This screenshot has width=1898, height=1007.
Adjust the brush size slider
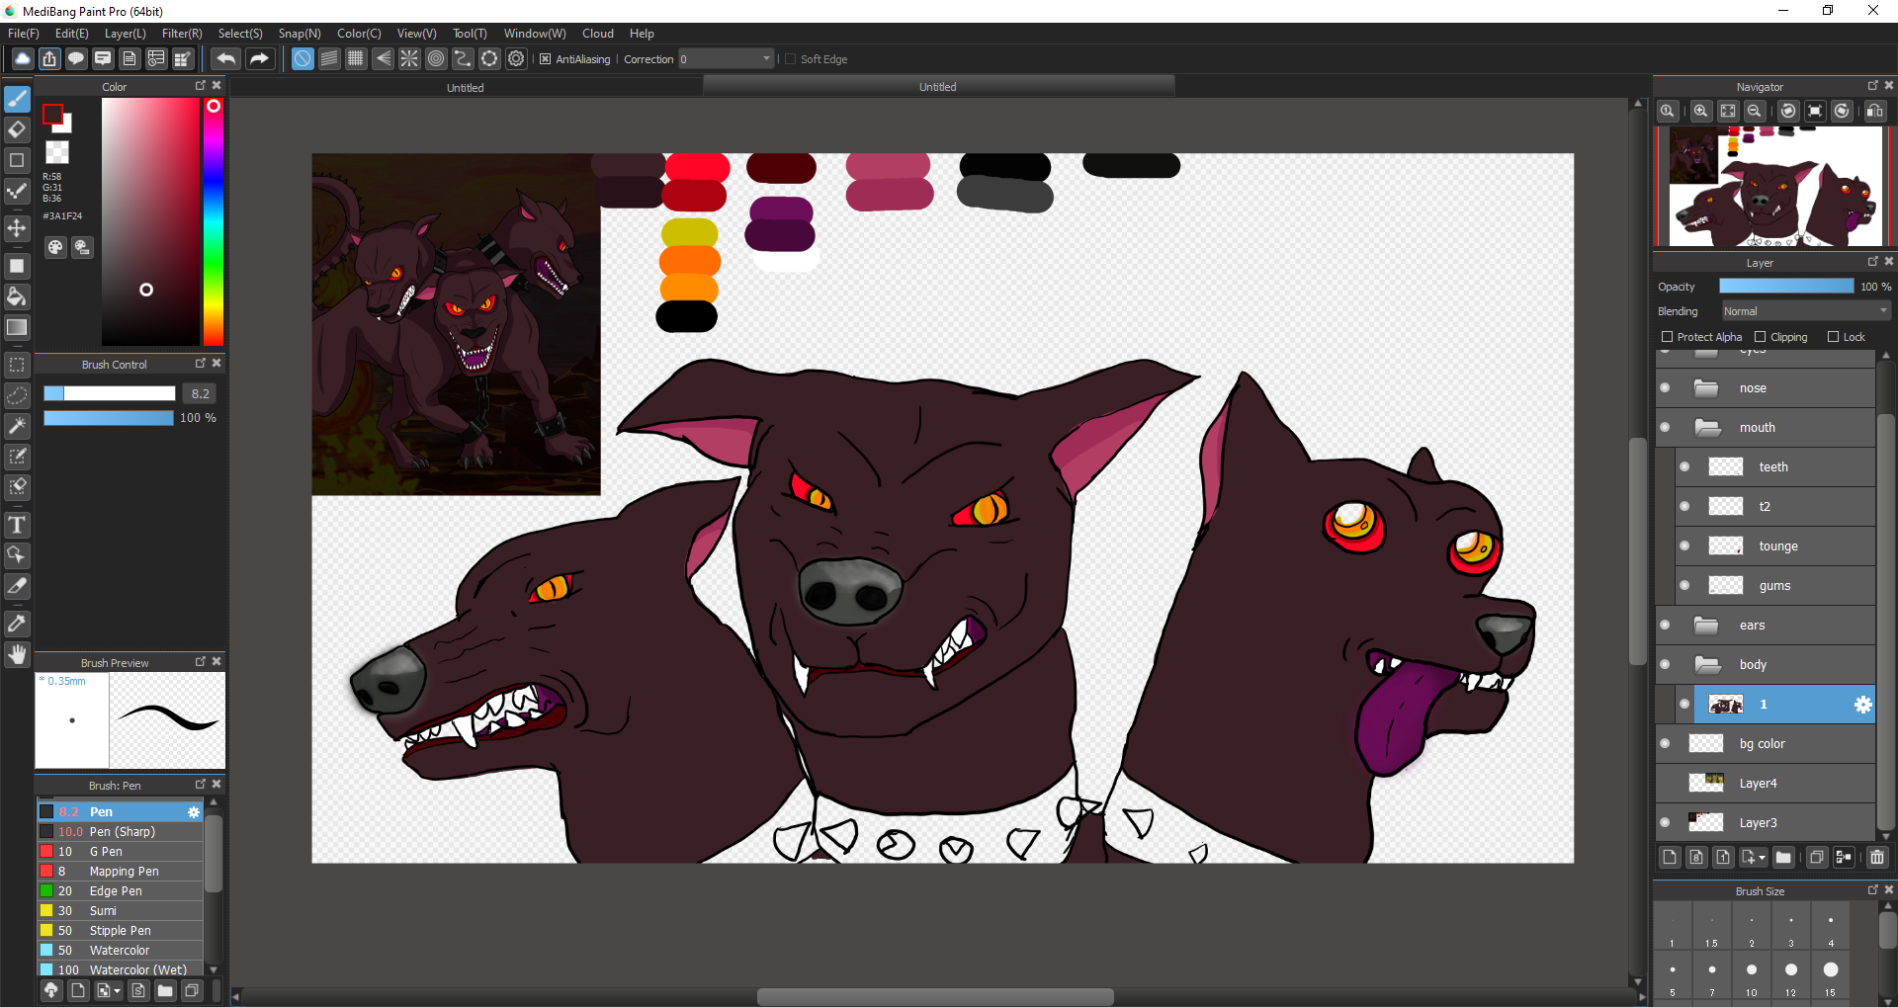coord(109,393)
